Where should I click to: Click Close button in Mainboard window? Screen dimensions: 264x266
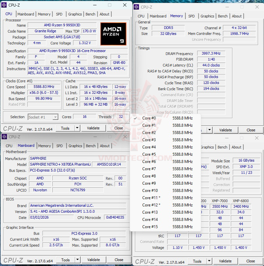119,260
